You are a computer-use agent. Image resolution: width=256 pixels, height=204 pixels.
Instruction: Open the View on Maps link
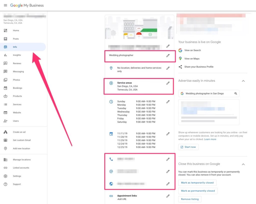coord(192,59)
